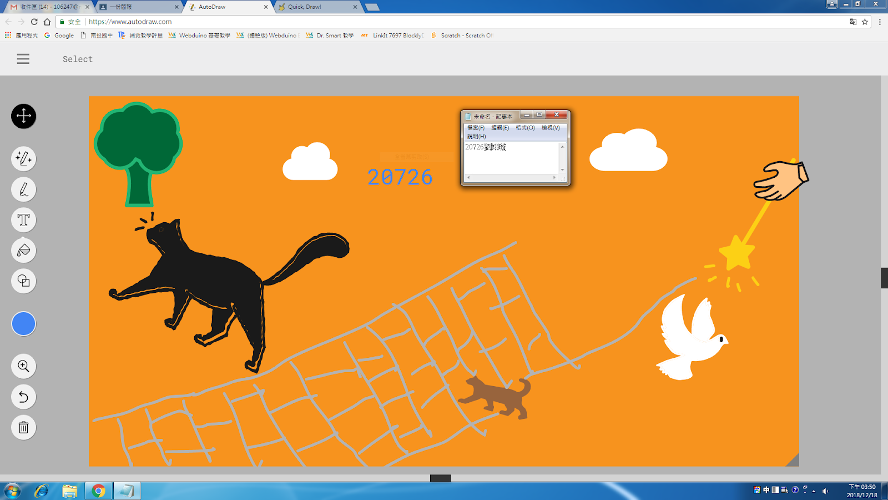Viewport: 888px width, 500px height.
Task: Open Notepad 編輯(E) menu
Action: pos(500,128)
